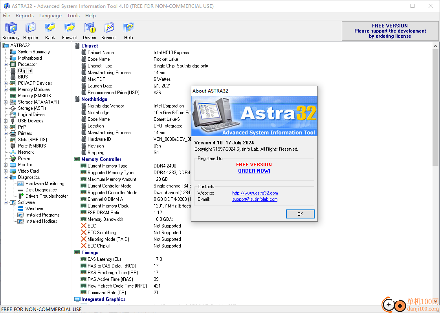Click the scrollbar up arrow

(x=435, y=45)
